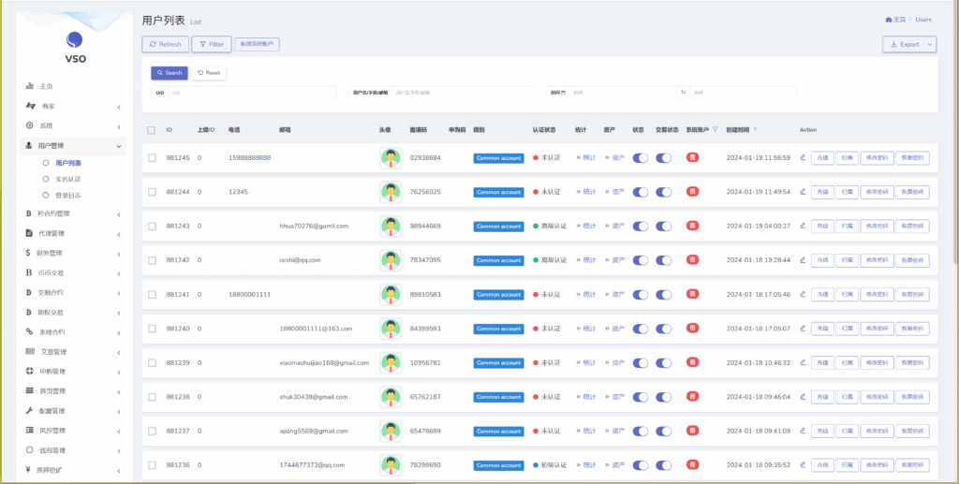Click the avatar of user 881243
Image resolution: width=959 pixels, height=484 pixels.
point(391,226)
